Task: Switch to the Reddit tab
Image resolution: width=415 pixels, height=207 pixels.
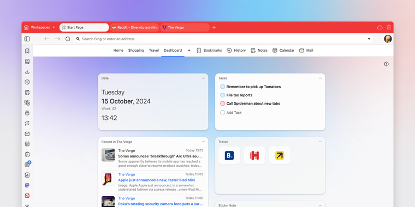Action: click(134, 27)
